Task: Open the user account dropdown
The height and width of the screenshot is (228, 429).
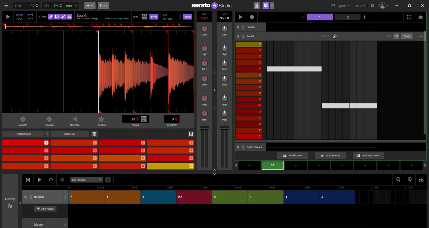Action: 384,6
